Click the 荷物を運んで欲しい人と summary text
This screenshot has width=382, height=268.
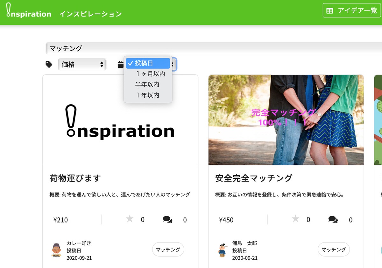pos(120,195)
